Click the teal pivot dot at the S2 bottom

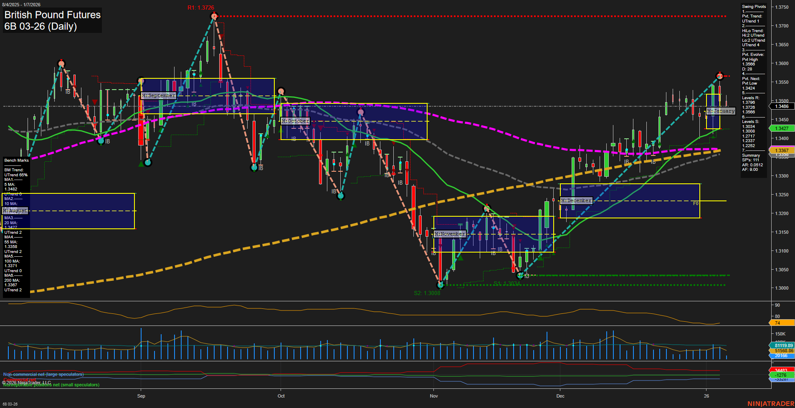[x=440, y=285]
